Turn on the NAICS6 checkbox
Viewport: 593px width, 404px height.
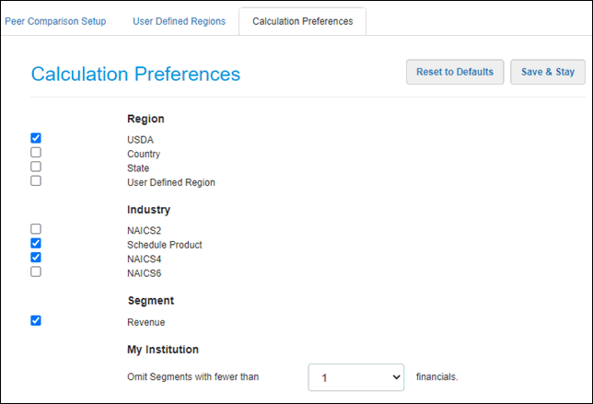[36, 271]
